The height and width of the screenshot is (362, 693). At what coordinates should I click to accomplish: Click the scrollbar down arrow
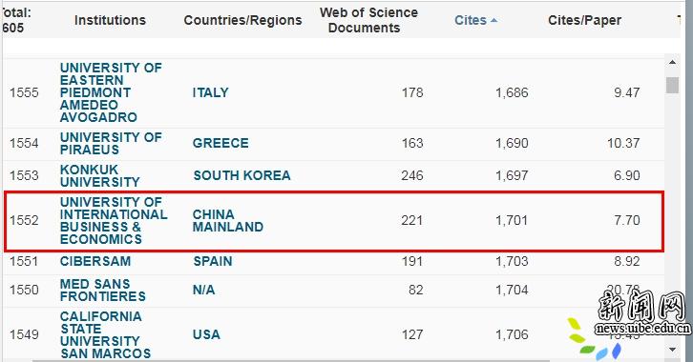(x=672, y=350)
